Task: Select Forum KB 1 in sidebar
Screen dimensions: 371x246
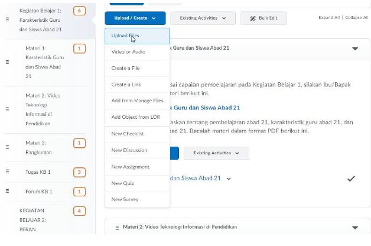Action: [38, 192]
